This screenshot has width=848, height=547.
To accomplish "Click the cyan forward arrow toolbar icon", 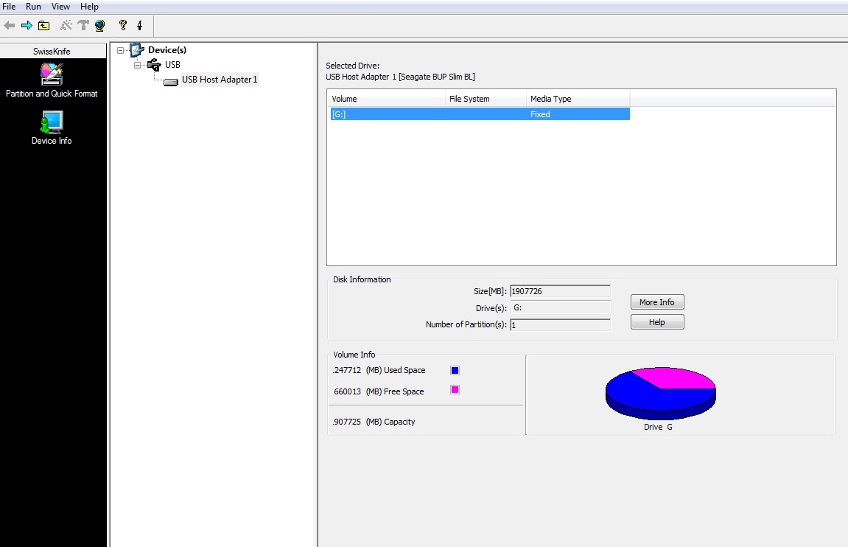I will coord(27,25).
